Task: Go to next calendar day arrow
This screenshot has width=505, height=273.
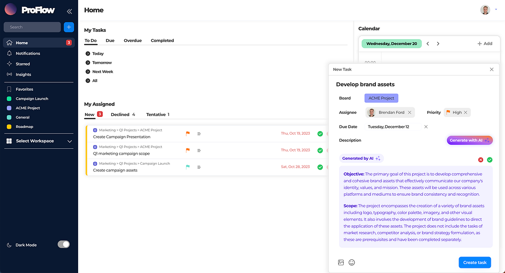Action: (x=438, y=44)
